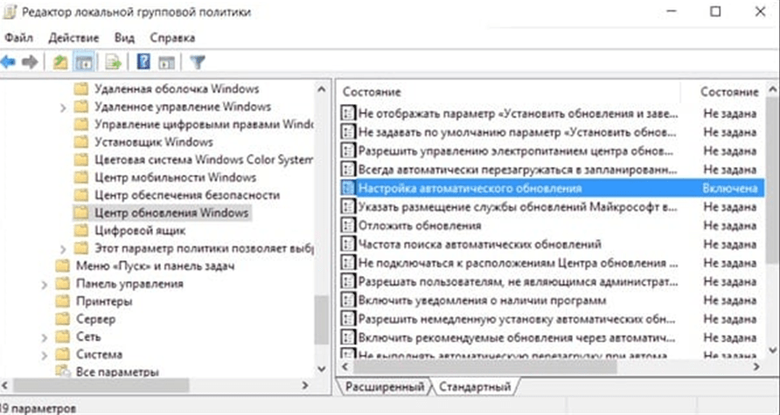Select the «Центр обновления Windows» folder
Image resolution: width=780 pixels, height=415 pixels.
click(171, 213)
